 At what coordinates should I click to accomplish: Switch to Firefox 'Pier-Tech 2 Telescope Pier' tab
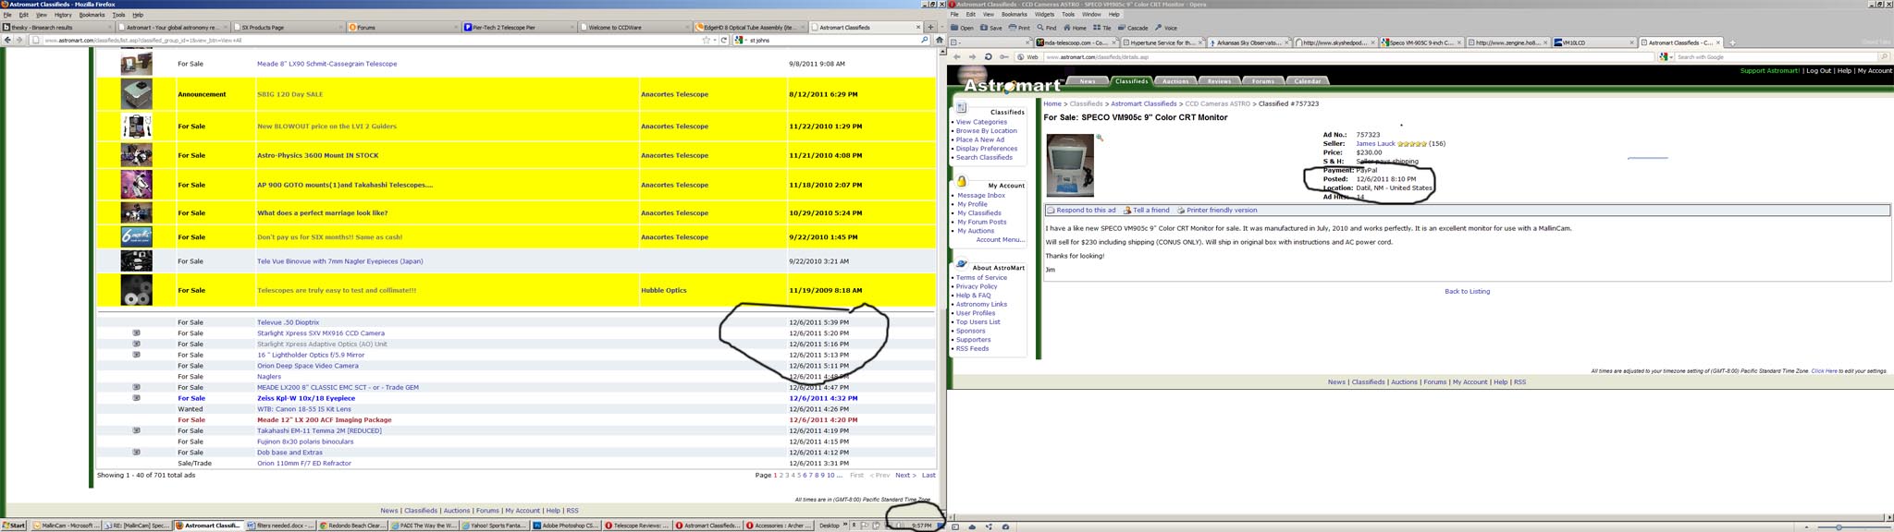pyautogui.click(x=518, y=28)
